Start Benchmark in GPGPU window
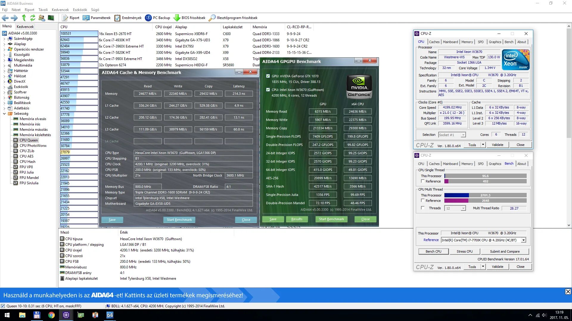The height and width of the screenshot is (321, 572). (x=331, y=219)
